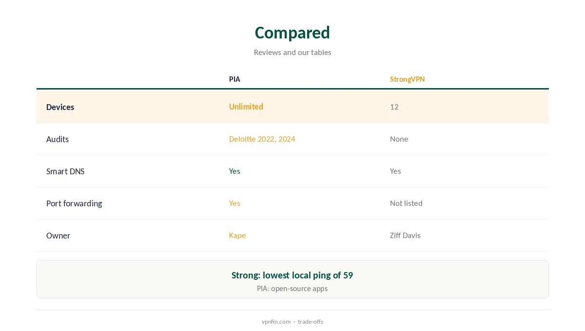
Task: Click the '12' devices value for StrongVPN
Action: 394,107
